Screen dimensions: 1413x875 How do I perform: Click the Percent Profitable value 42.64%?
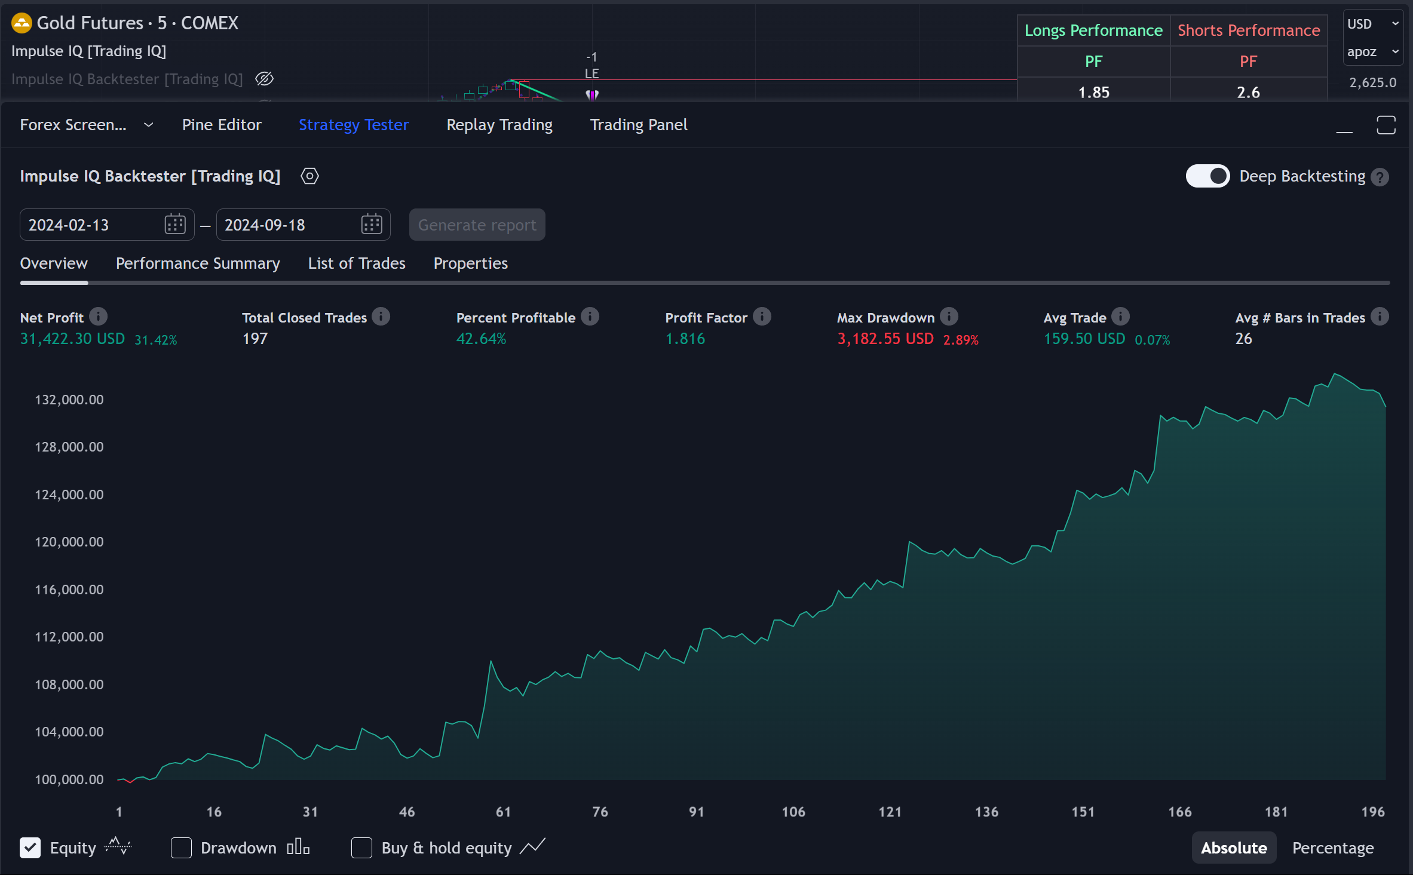click(481, 339)
